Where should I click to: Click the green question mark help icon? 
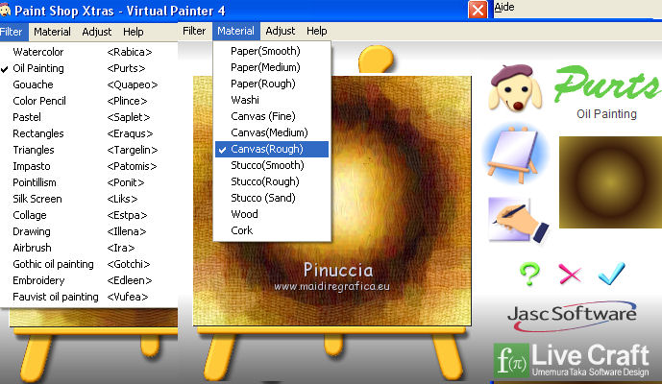click(529, 274)
